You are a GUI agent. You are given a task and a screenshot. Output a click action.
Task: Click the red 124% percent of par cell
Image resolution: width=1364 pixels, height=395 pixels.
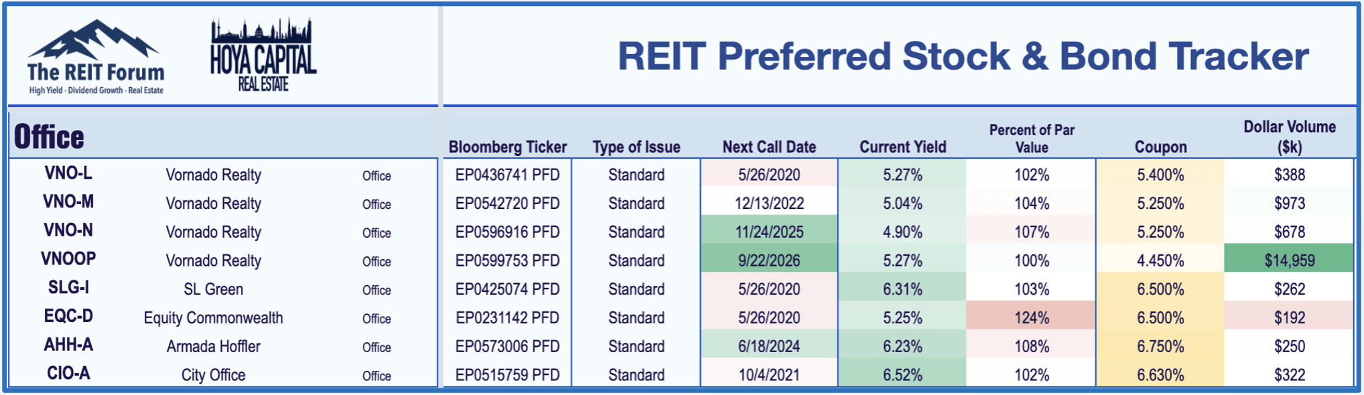pyautogui.click(x=1031, y=317)
